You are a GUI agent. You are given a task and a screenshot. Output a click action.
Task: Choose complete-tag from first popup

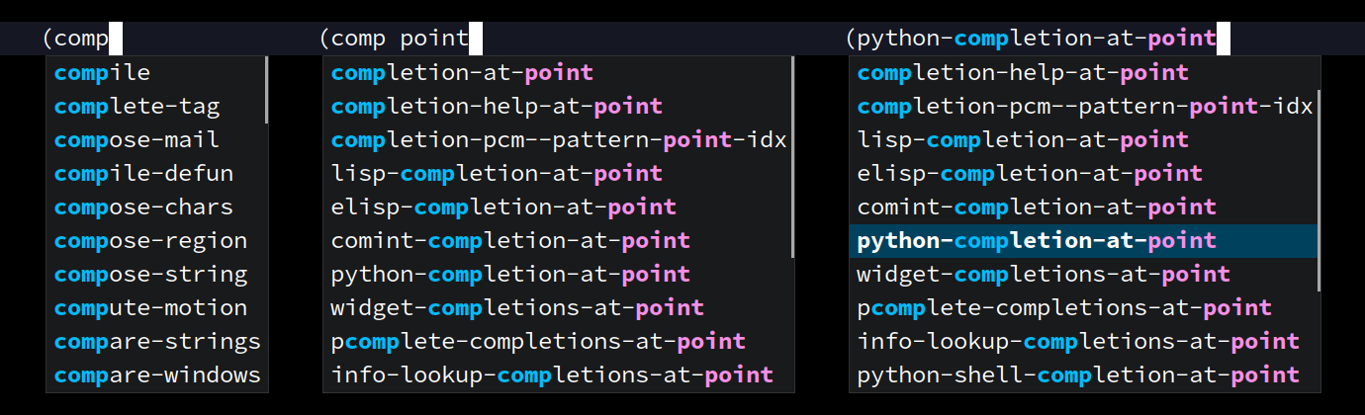tap(156, 107)
